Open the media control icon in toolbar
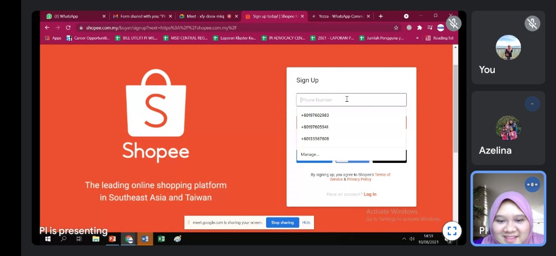The height and width of the screenshot is (256, 556). (430, 28)
